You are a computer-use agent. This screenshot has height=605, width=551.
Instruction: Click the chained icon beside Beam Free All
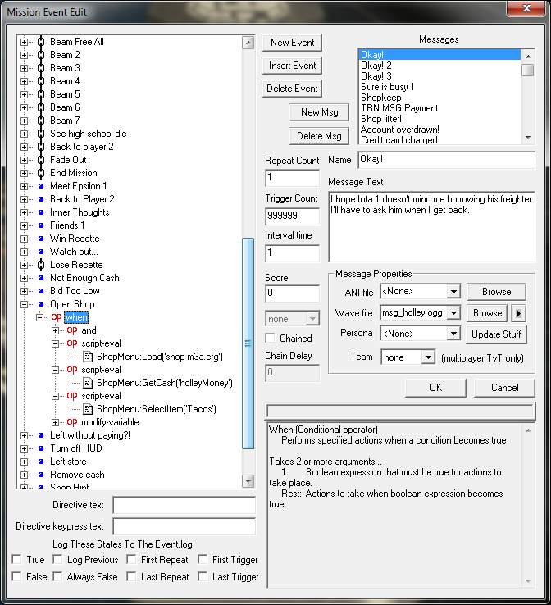point(41,42)
